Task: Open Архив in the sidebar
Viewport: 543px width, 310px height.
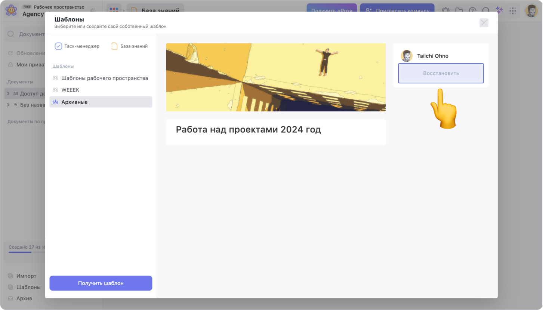Action: (x=24, y=298)
